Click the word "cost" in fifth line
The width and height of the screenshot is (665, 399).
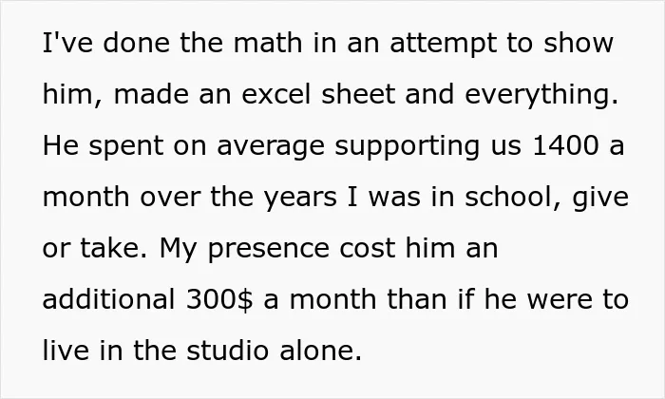click(368, 249)
